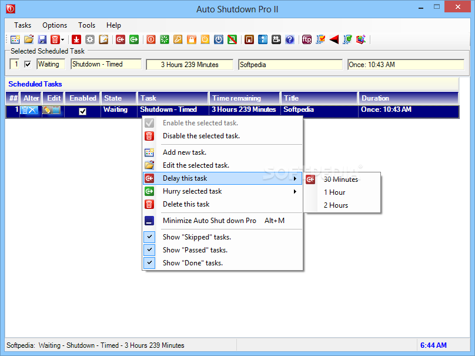Toggle Show "Passed" tasks option
This screenshot has height=356, width=475.
(223, 250)
